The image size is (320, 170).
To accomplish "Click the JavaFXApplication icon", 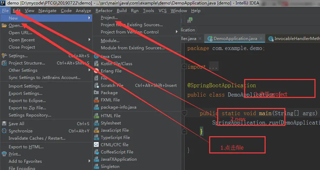I will [x=96, y=159].
